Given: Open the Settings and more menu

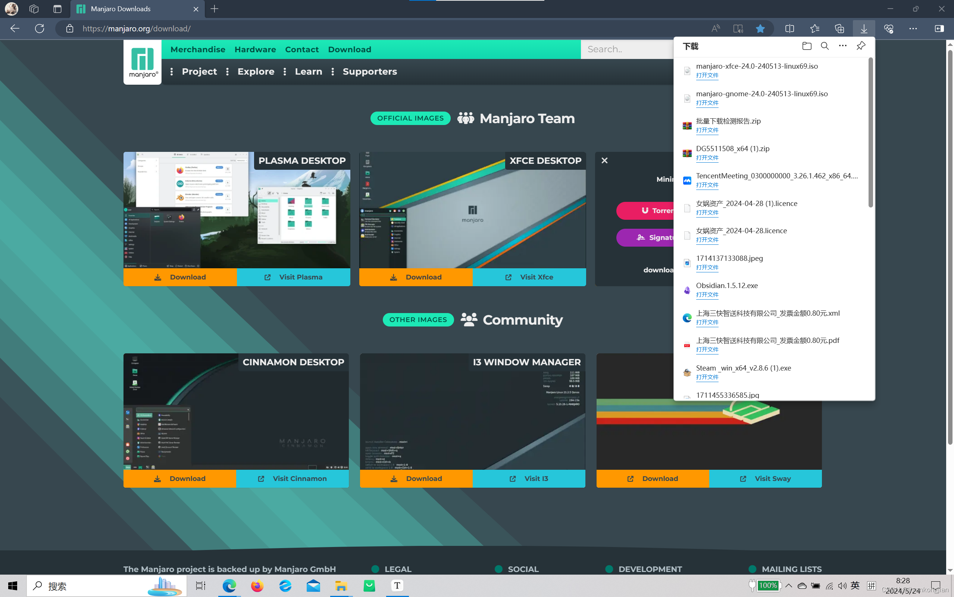Looking at the screenshot, I should tap(913, 28).
